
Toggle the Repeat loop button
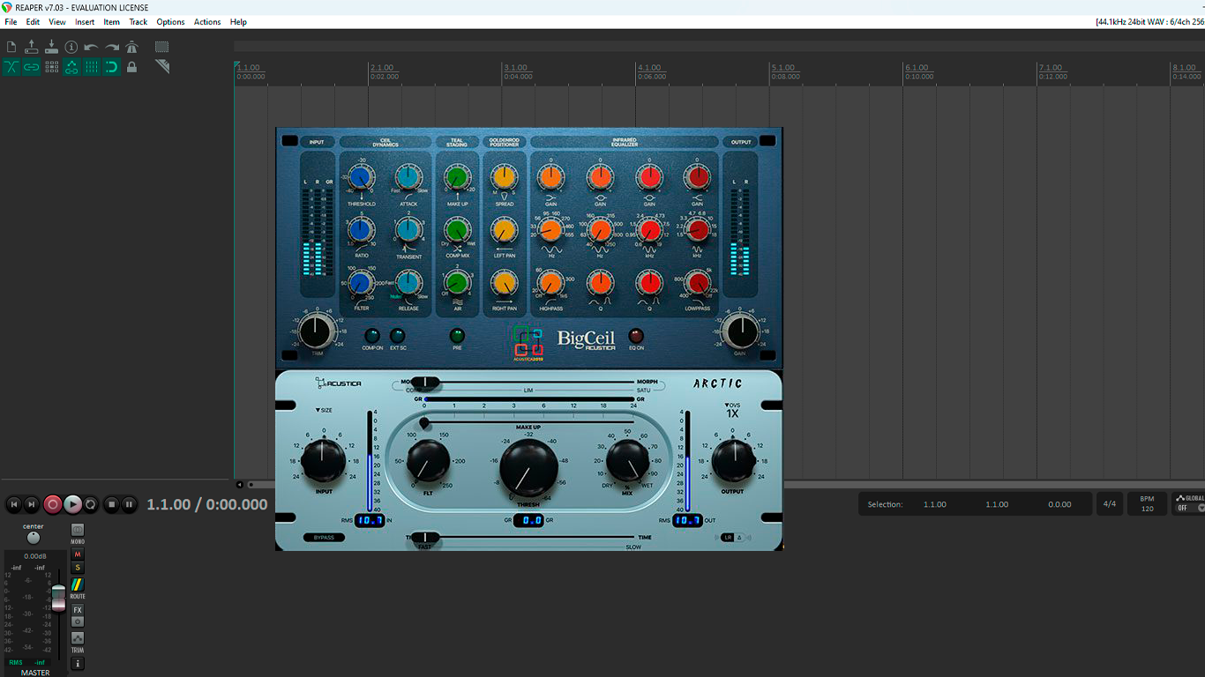pyautogui.click(x=91, y=504)
